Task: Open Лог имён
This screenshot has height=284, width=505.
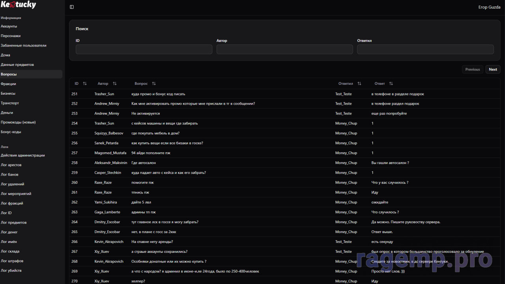Action: click(9, 242)
